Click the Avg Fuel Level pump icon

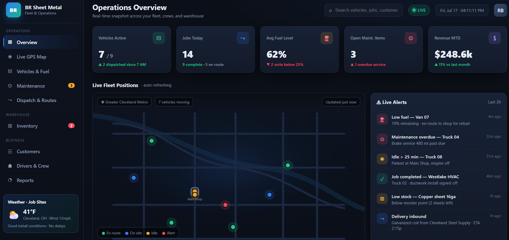coord(327,38)
